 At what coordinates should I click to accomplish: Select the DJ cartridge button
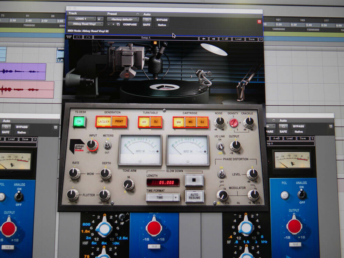202,122
